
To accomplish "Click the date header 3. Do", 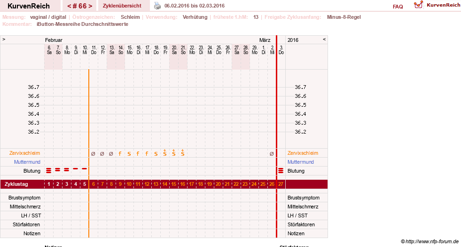I will [x=281, y=50].
